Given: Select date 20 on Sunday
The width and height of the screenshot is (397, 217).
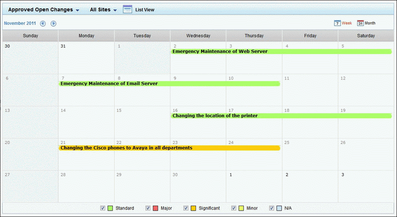Looking at the screenshot, I should click(x=7, y=143).
